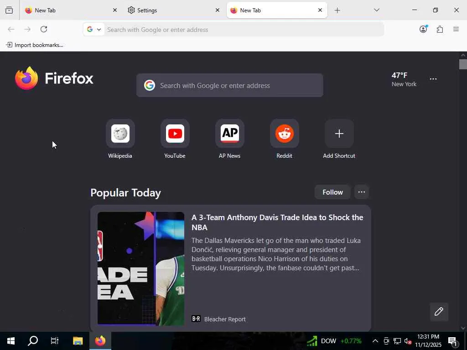Click the trade idea article thumbnail

click(x=141, y=268)
